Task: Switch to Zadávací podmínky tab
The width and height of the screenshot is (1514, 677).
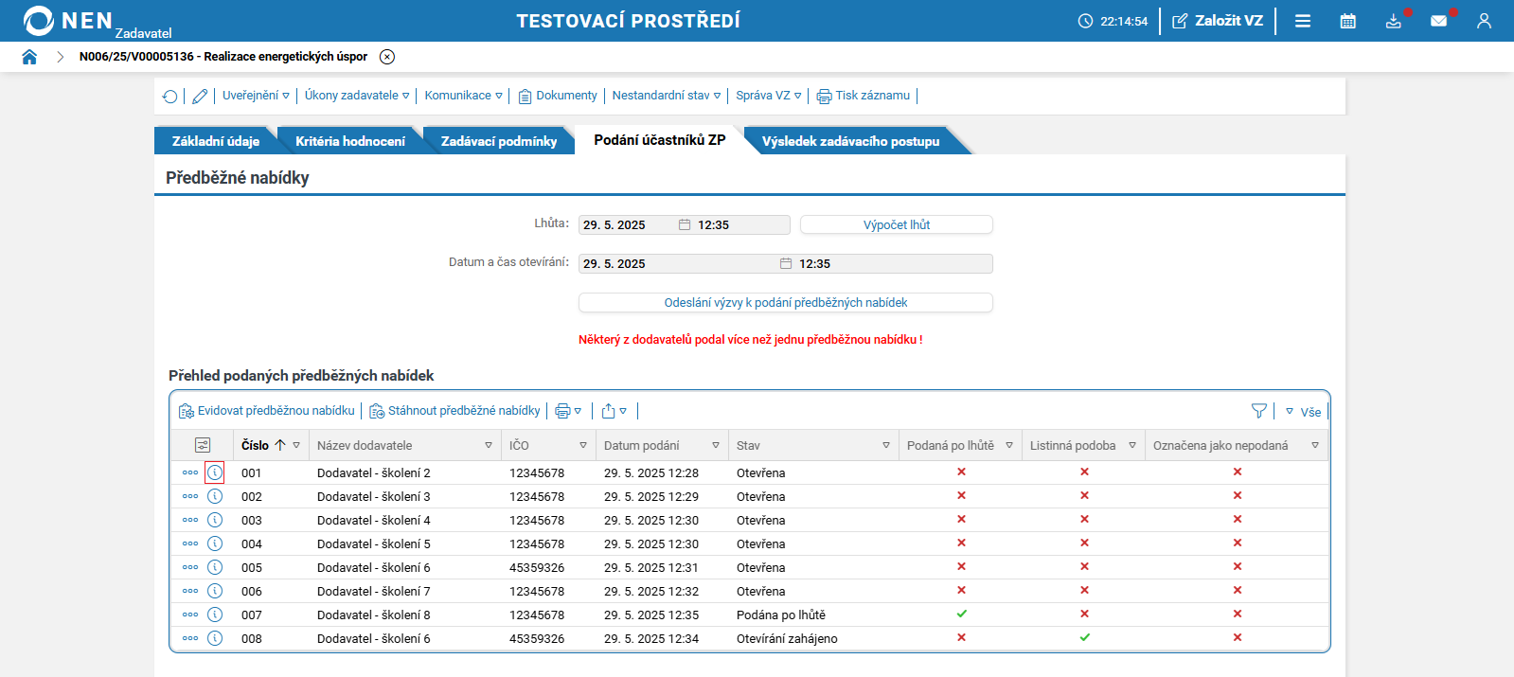Action: point(499,141)
